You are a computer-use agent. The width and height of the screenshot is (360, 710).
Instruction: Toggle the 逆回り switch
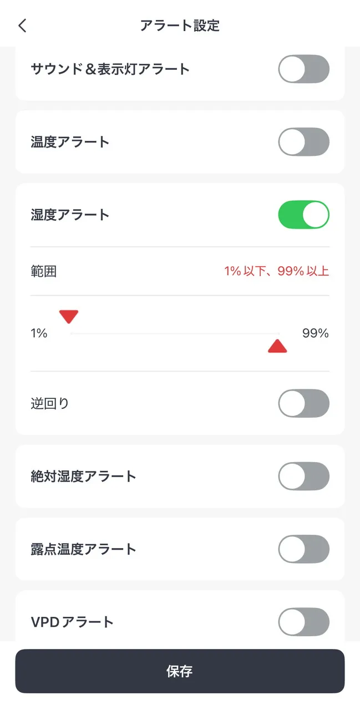(303, 403)
